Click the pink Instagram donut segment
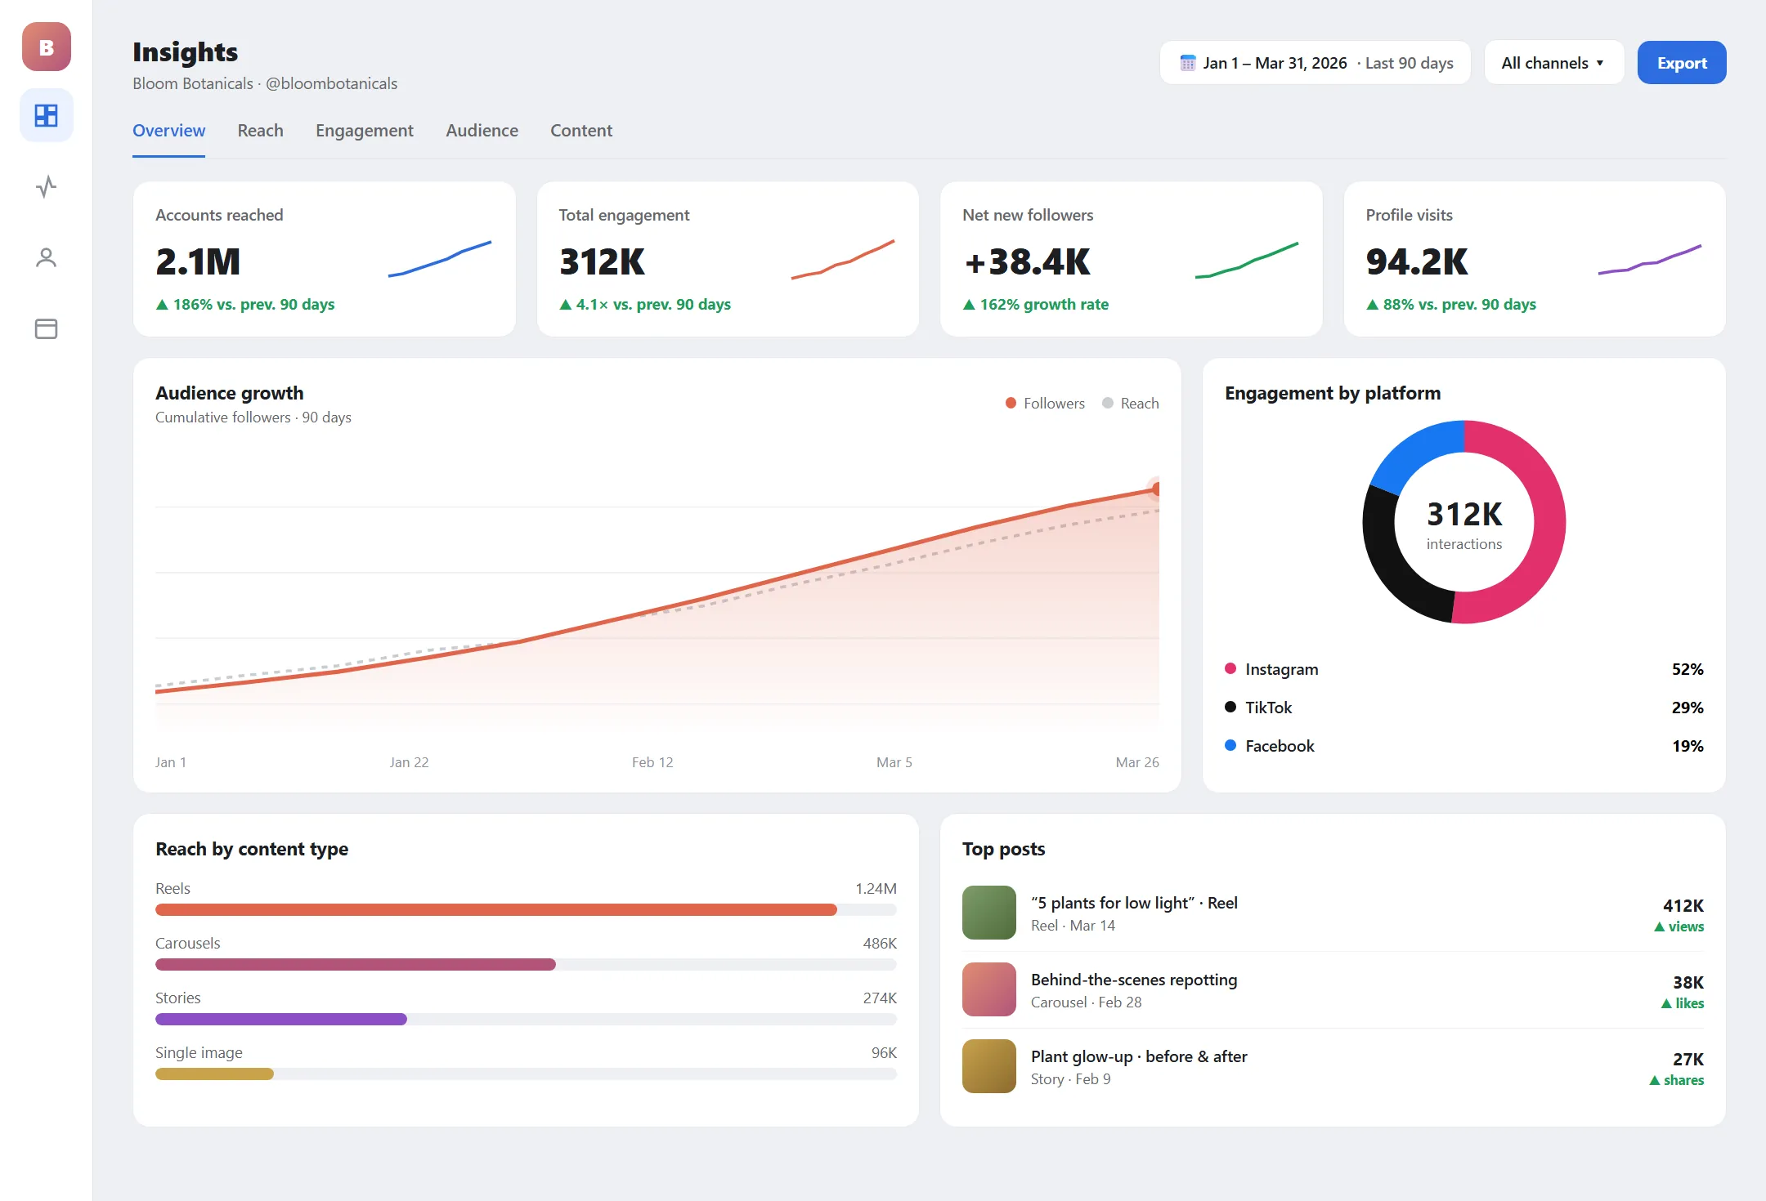Screen dimensions: 1766x1201 pyautogui.click(x=1549, y=523)
